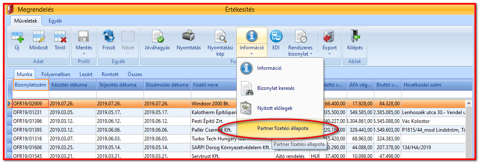Click the Töröl delete icon
Screen dimensions: 479x163
coord(59,36)
